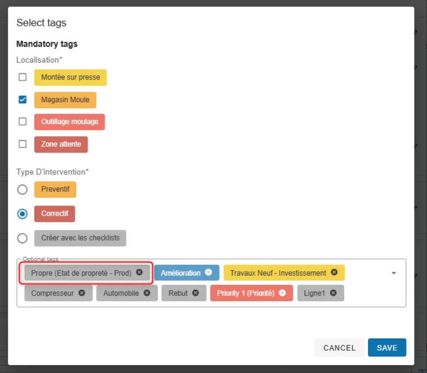The image size is (427, 373).
Task: Click the Correctif tag label
Action: click(55, 214)
